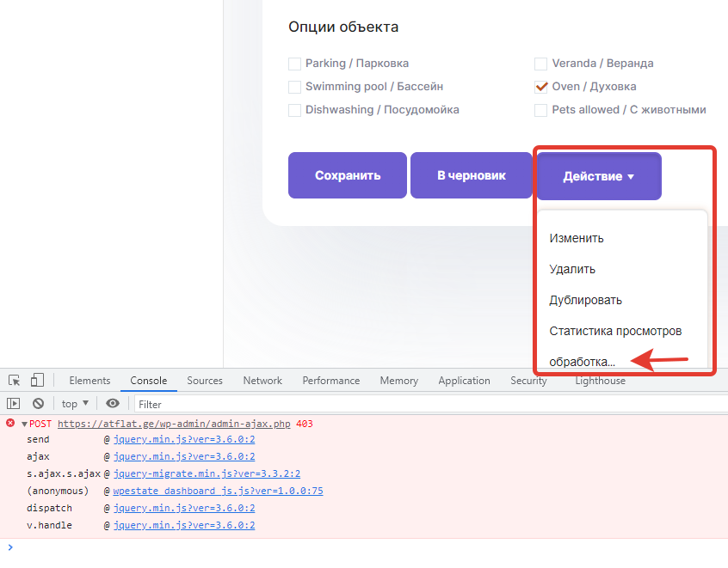Open the Security tab
The width and height of the screenshot is (728, 568).
pos(528,381)
